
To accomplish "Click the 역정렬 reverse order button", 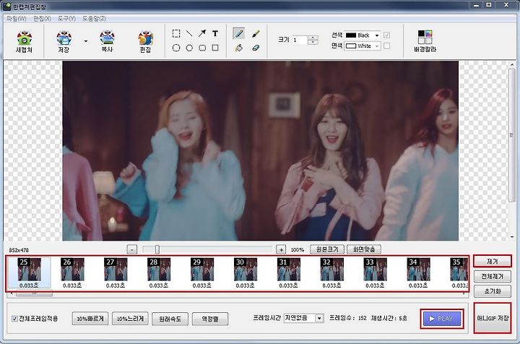I will [210, 319].
